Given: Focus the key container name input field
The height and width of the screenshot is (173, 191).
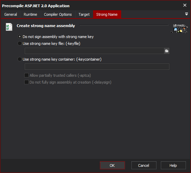Looking at the screenshot, I should pyautogui.click(x=97, y=66).
